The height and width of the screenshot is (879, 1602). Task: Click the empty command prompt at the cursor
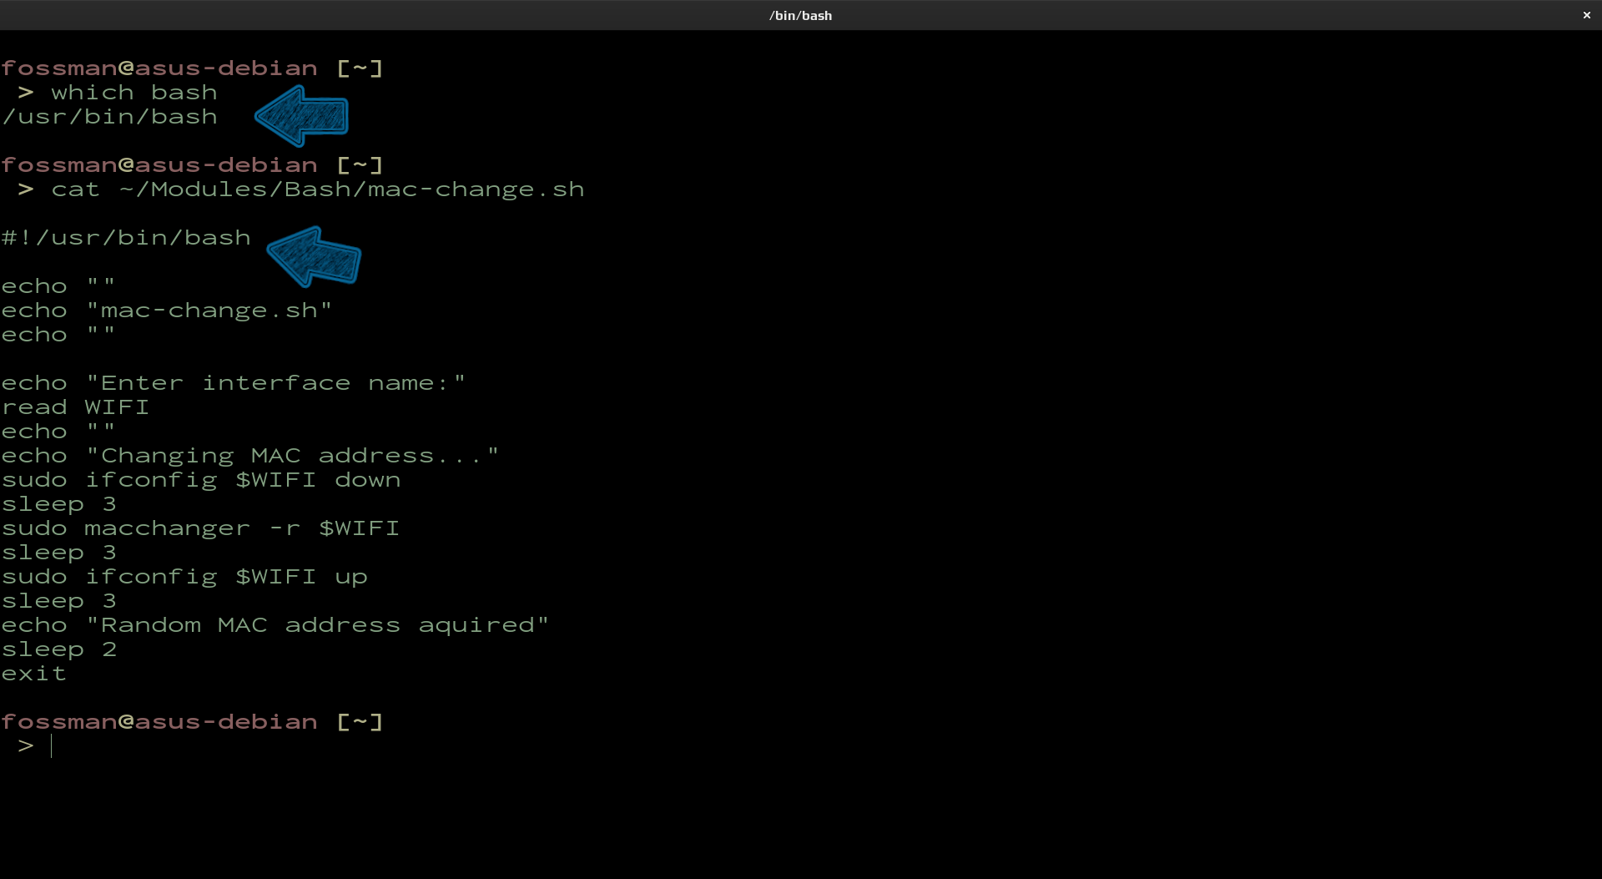[52, 746]
